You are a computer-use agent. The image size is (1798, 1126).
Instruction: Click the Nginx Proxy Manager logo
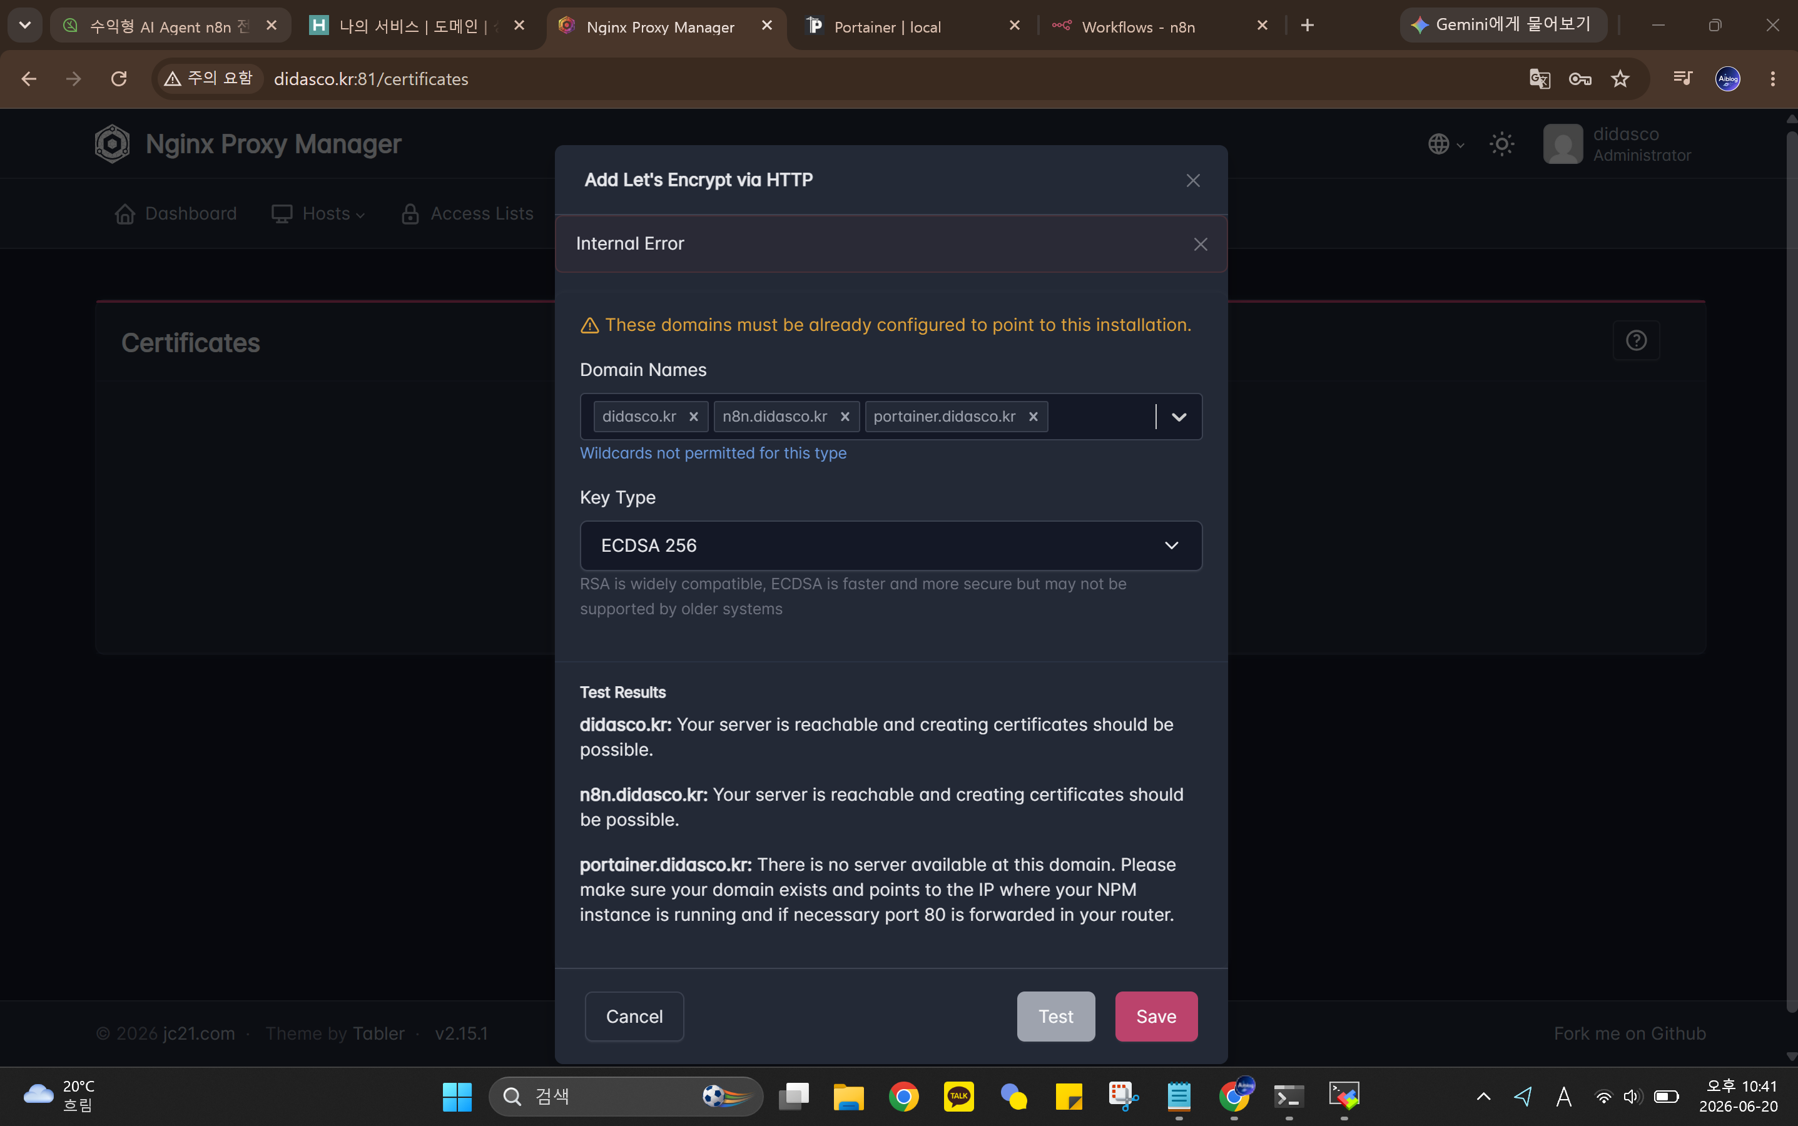coord(248,144)
